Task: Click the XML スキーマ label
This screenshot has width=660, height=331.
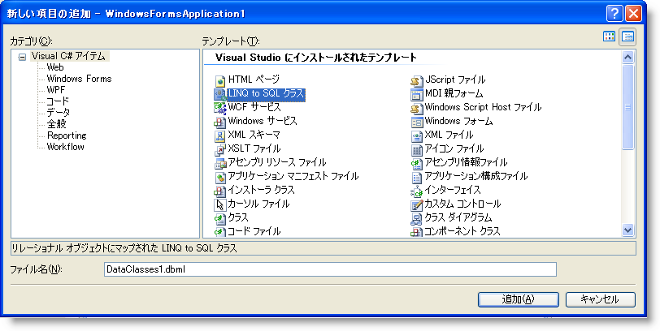Action: click(254, 135)
